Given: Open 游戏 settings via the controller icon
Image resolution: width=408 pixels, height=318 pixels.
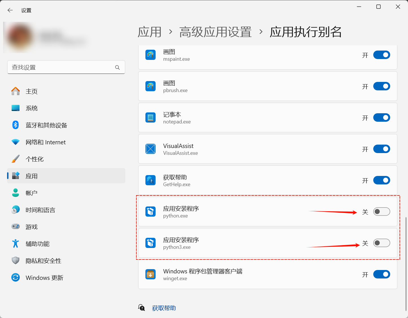Looking at the screenshot, I should (x=15, y=226).
